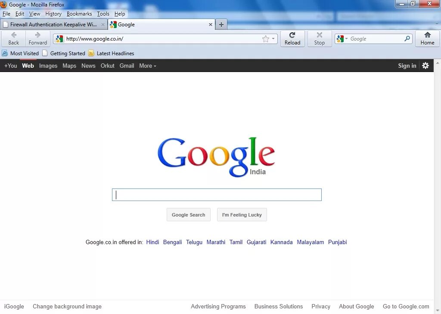Open the Help menu
This screenshot has width=441, height=314.
[120, 14]
